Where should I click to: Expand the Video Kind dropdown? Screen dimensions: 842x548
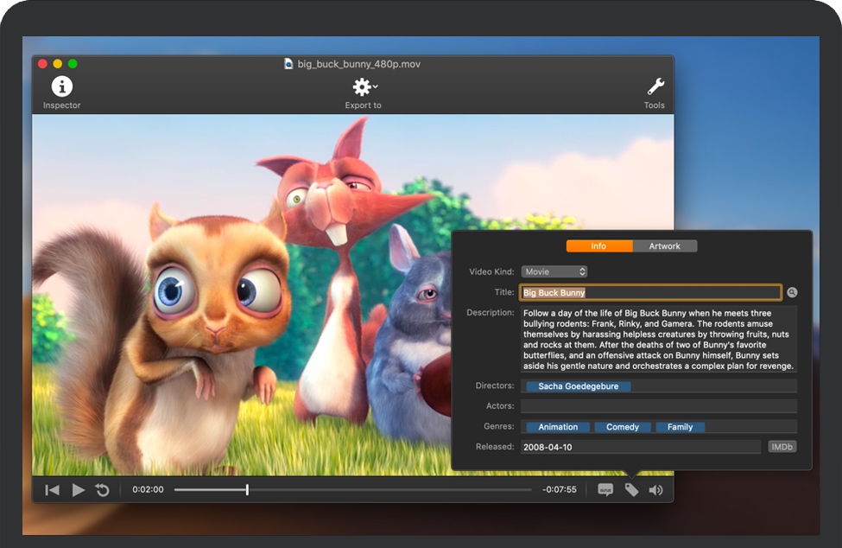[x=554, y=271]
